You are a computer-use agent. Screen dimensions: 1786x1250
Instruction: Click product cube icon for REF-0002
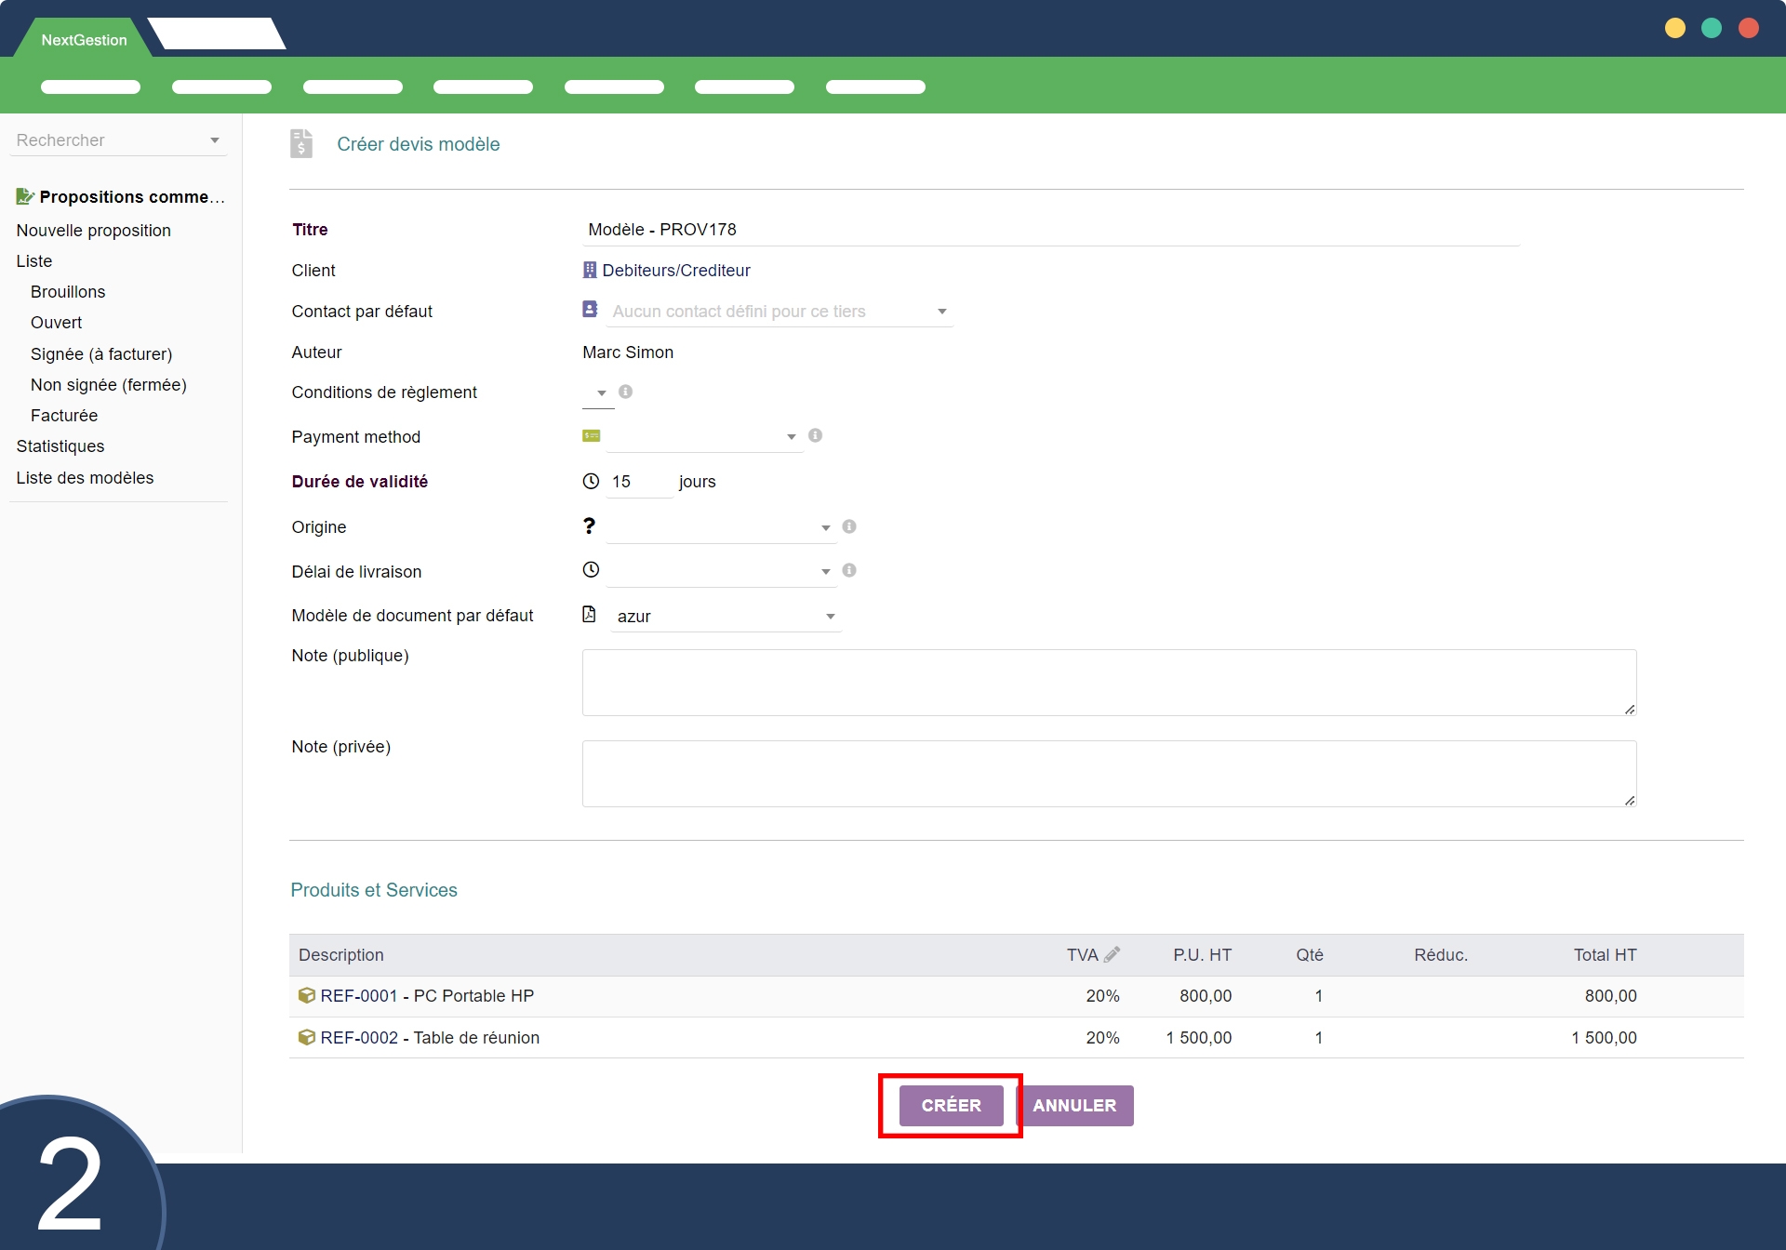pyautogui.click(x=306, y=1037)
